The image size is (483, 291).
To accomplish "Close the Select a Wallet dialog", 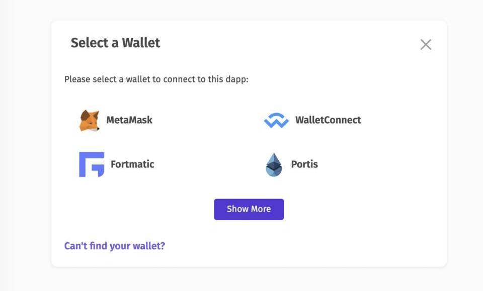I will [x=426, y=45].
